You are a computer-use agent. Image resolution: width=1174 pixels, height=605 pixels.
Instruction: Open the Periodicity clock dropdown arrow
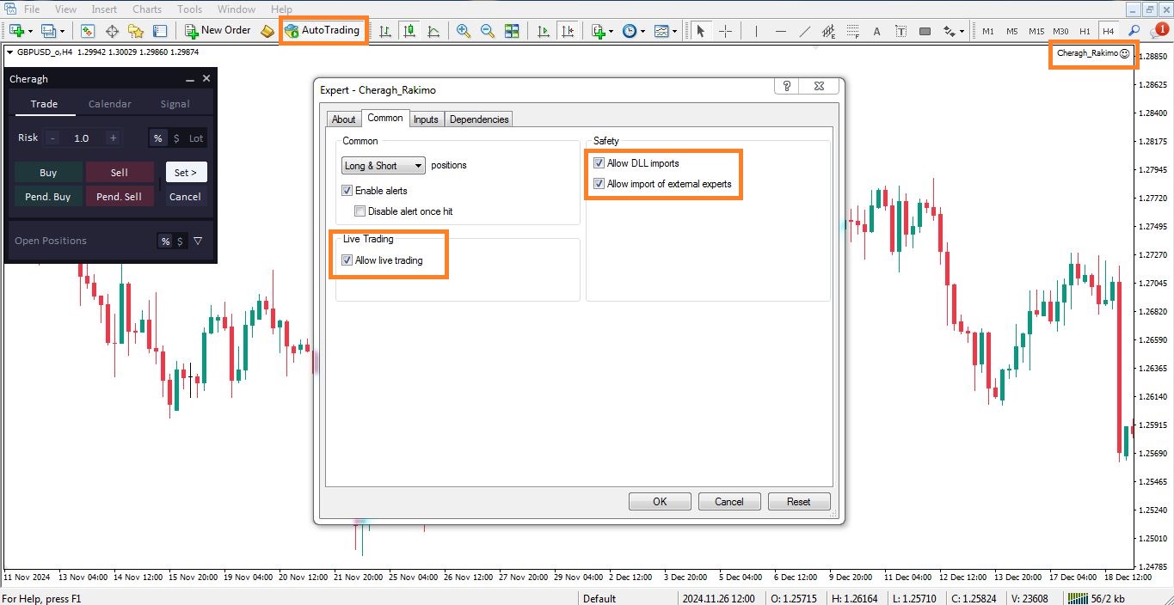(642, 31)
